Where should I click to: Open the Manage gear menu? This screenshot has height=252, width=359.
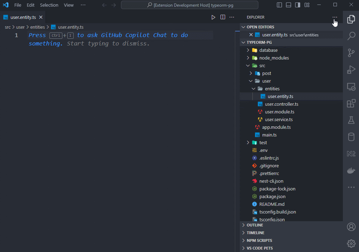(x=351, y=244)
